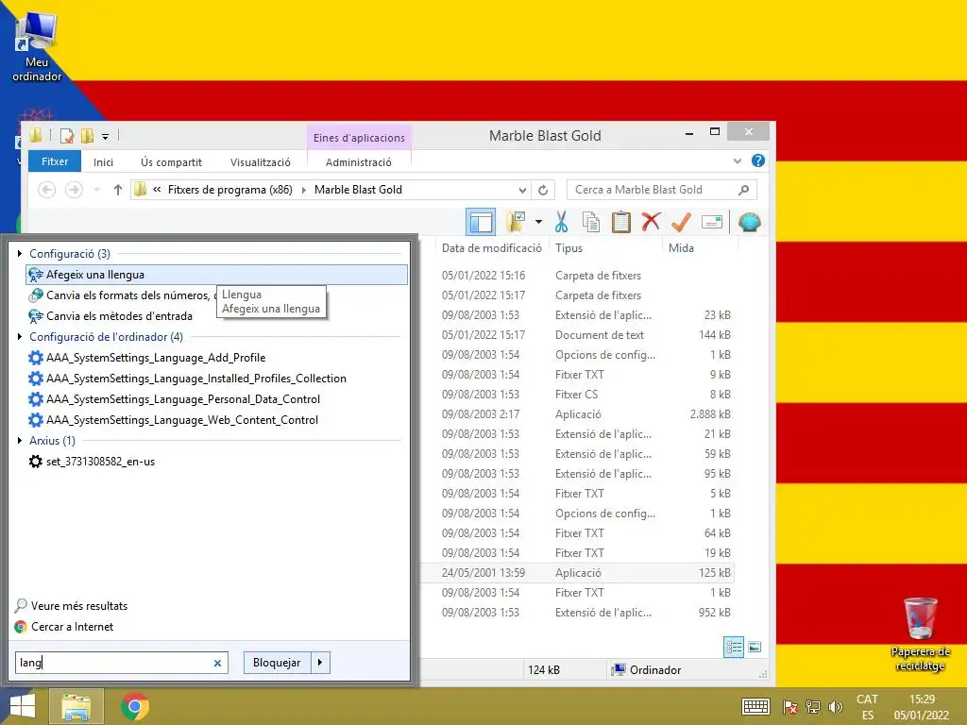Image resolution: width=967 pixels, height=725 pixels.
Task: Select the 2.888 kB Aplicació row
Action: (577, 414)
